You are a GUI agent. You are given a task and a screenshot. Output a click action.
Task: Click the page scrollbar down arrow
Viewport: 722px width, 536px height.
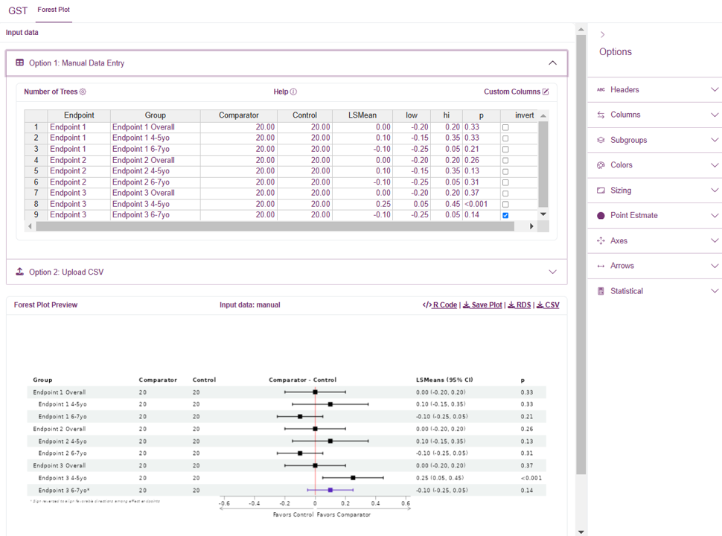tap(581, 532)
